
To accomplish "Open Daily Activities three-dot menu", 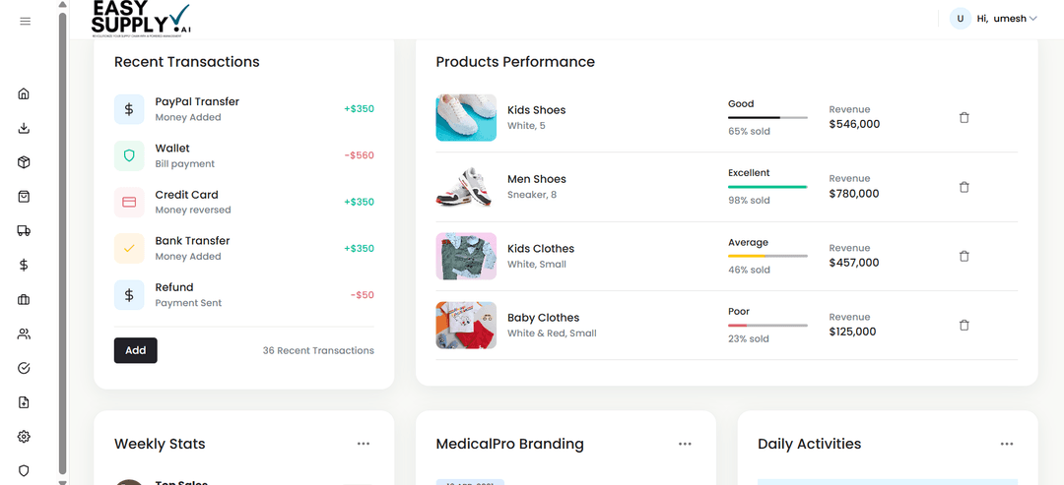I will point(1007,444).
